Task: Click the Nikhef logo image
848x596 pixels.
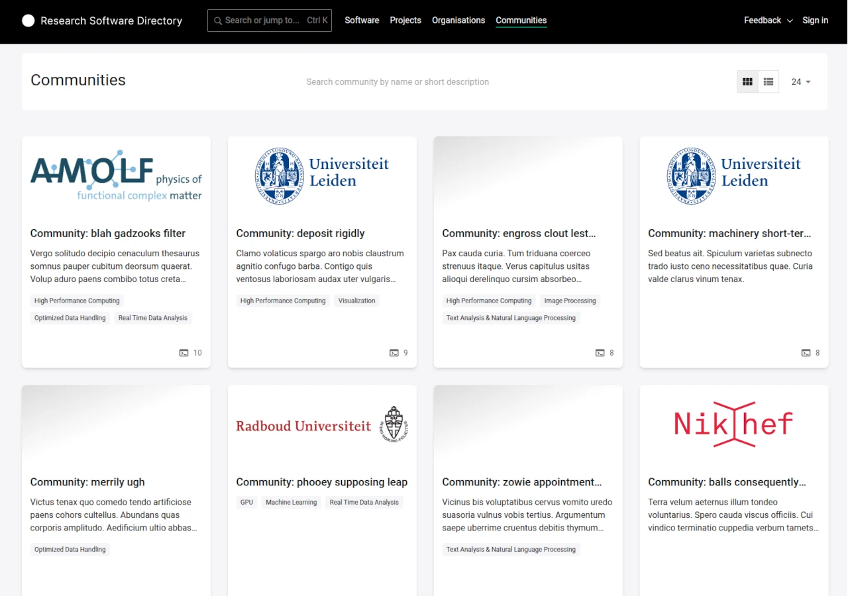Action: tap(733, 424)
